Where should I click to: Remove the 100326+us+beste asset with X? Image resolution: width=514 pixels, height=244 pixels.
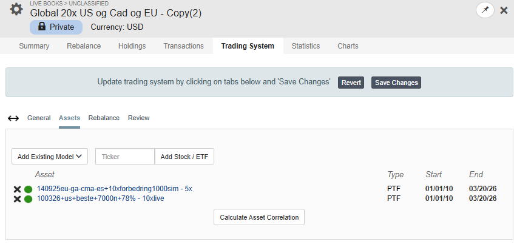coord(17,199)
